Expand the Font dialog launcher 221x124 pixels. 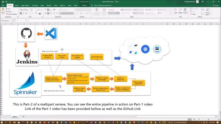point(42,17)
